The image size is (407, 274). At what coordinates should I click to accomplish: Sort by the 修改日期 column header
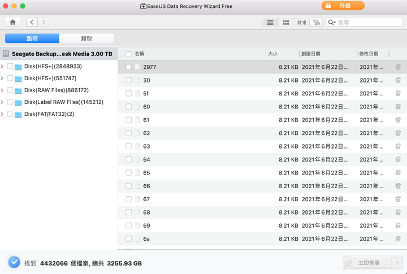click(x=369, y=54)
